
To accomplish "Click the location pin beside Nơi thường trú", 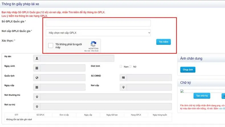I will (x=37, y=97).
